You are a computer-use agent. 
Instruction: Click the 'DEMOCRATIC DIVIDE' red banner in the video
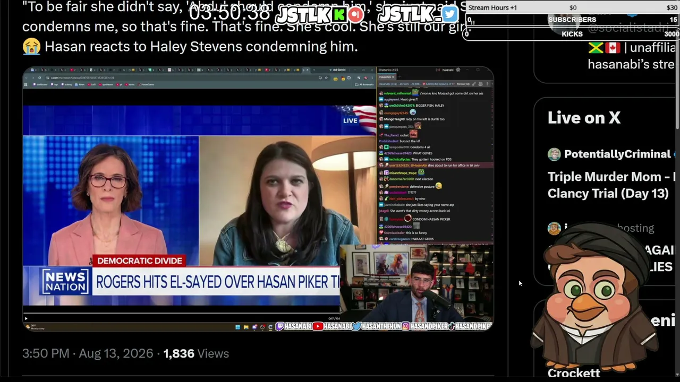(x=140, y=261)
